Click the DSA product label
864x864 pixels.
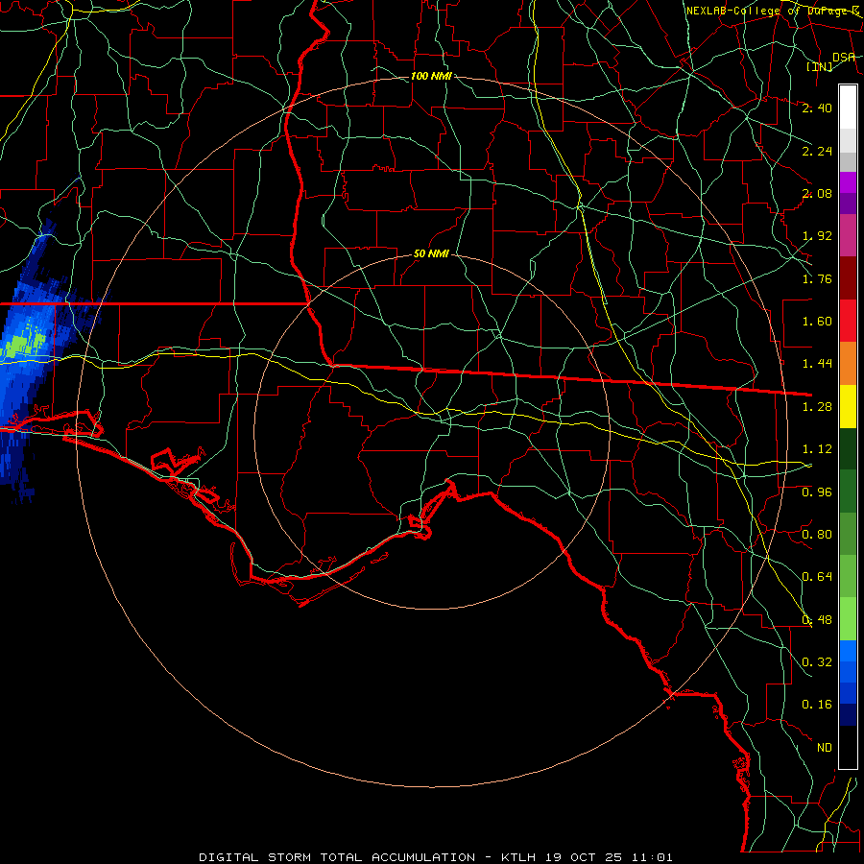tap(844, 57)
